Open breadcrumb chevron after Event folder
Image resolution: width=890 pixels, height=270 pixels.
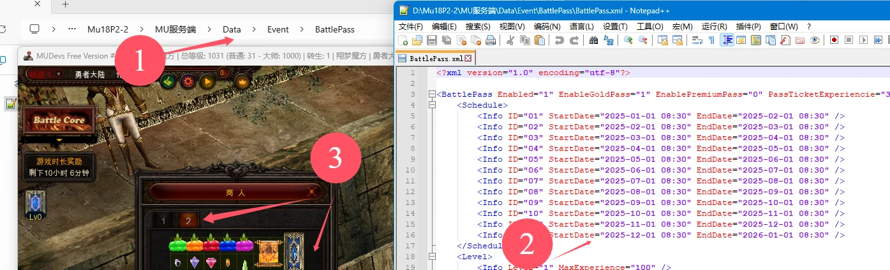[x=302, y=29]
